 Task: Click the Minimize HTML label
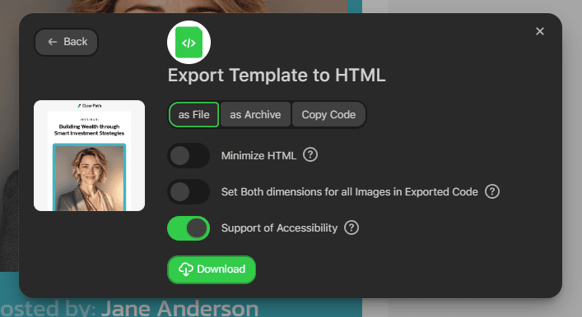[x=258, y=155]
